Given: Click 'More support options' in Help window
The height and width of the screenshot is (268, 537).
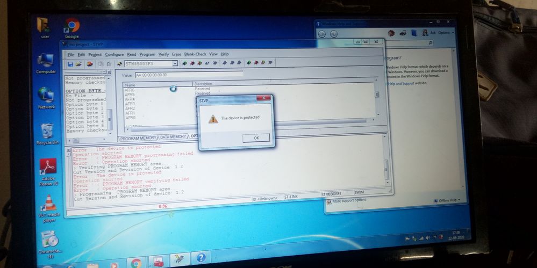Looking at the screenshot, I should [349, 200].
